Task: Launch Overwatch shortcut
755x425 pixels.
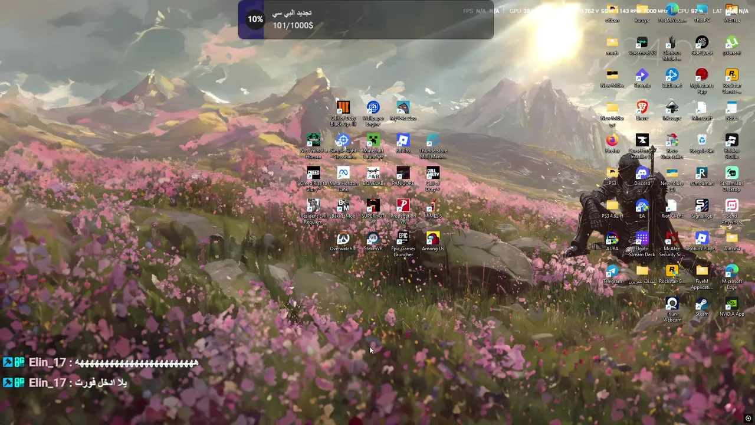Action: tap(343, 238)
